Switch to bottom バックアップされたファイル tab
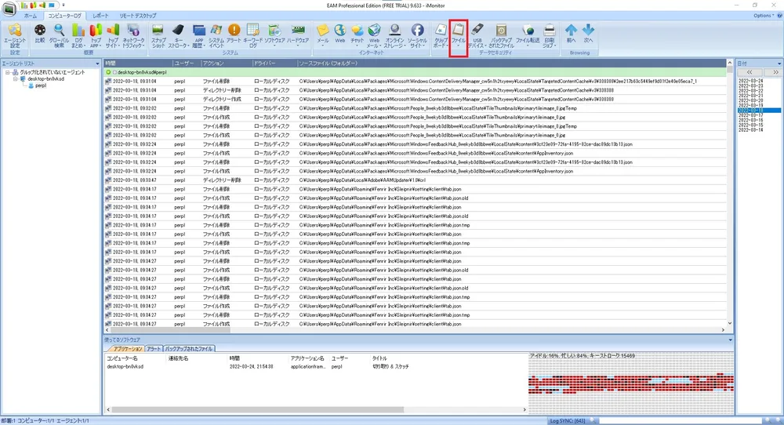Image resolution: width=784 pixels, height=425 pixels. [x=189, y=348]
